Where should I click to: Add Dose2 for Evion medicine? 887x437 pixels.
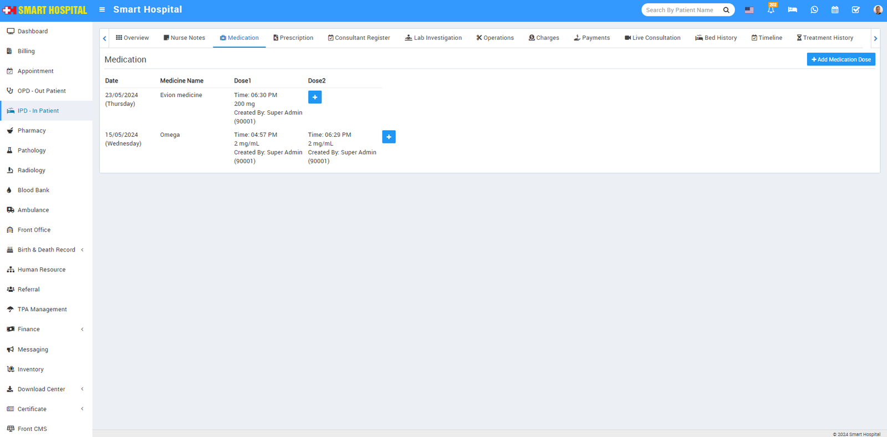[x=315, y=97]
